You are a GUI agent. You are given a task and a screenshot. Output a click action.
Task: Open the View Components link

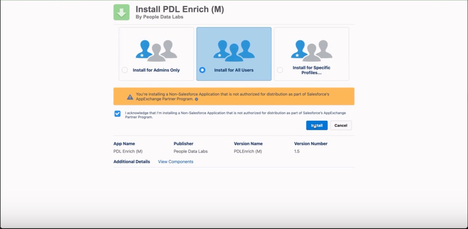pyautogui.click(x=176, y=162)
